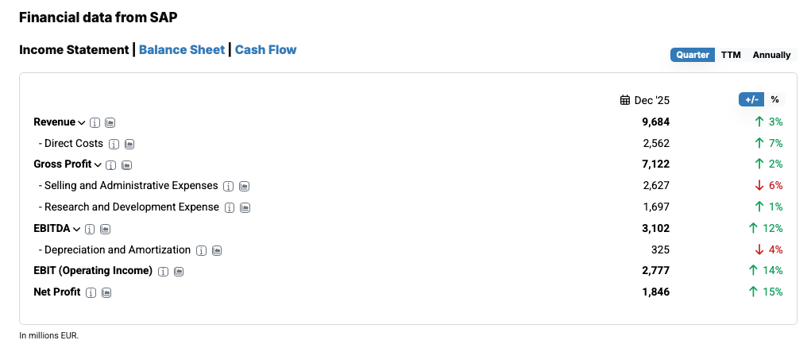Screen dimensions: 811x344
Task: Open info for Gross Profit
Action: (111, 165)
